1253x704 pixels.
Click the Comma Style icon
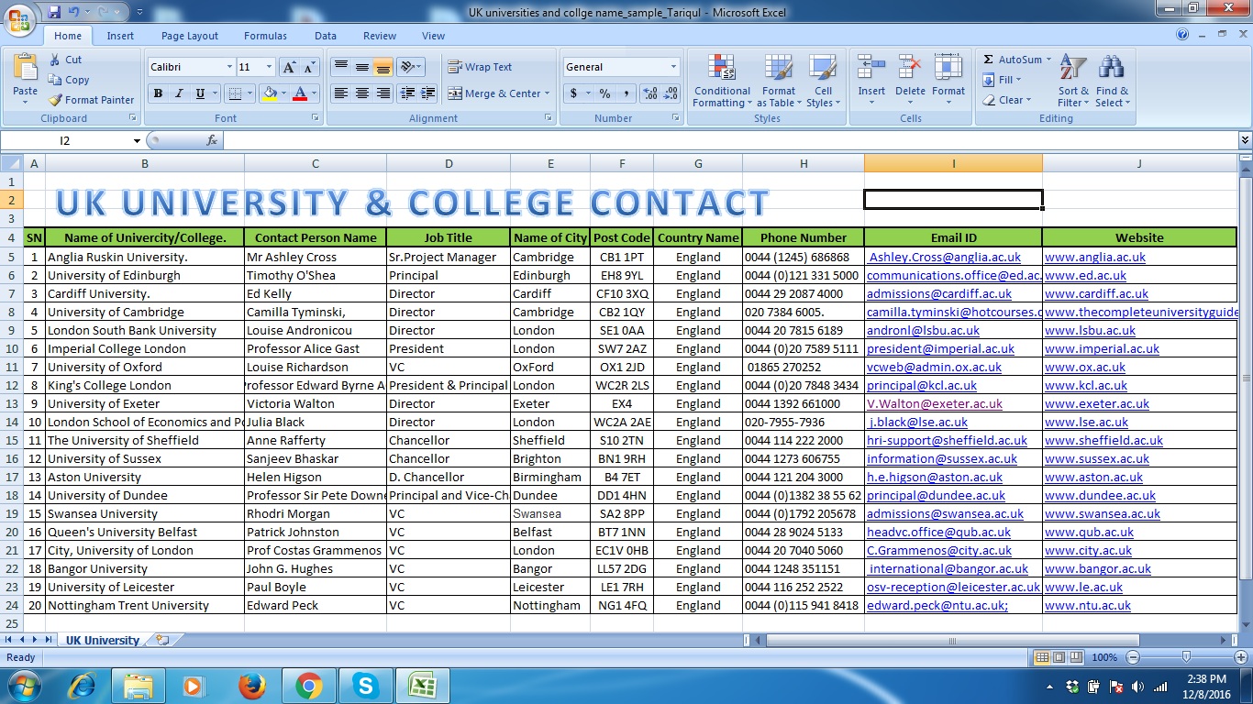626,93
